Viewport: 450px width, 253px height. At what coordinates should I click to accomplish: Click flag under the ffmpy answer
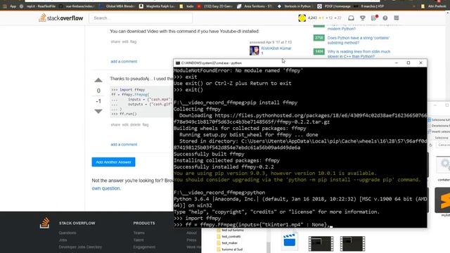click(x=146, y=125)
